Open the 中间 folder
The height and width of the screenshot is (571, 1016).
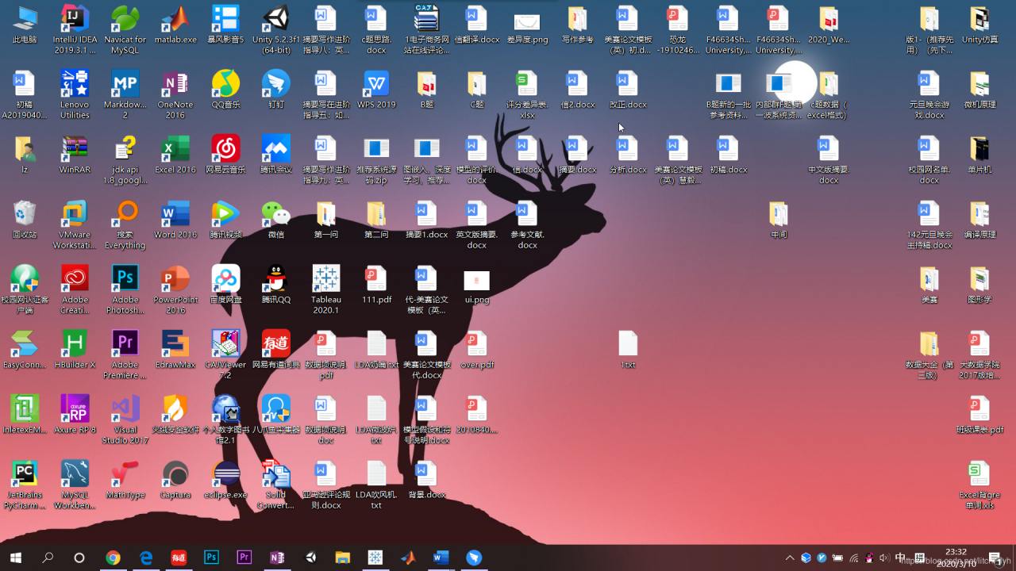coord(779,220)
